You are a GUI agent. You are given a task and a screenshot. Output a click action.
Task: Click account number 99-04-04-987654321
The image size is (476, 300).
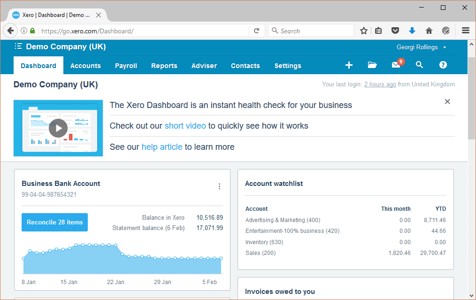49,195
